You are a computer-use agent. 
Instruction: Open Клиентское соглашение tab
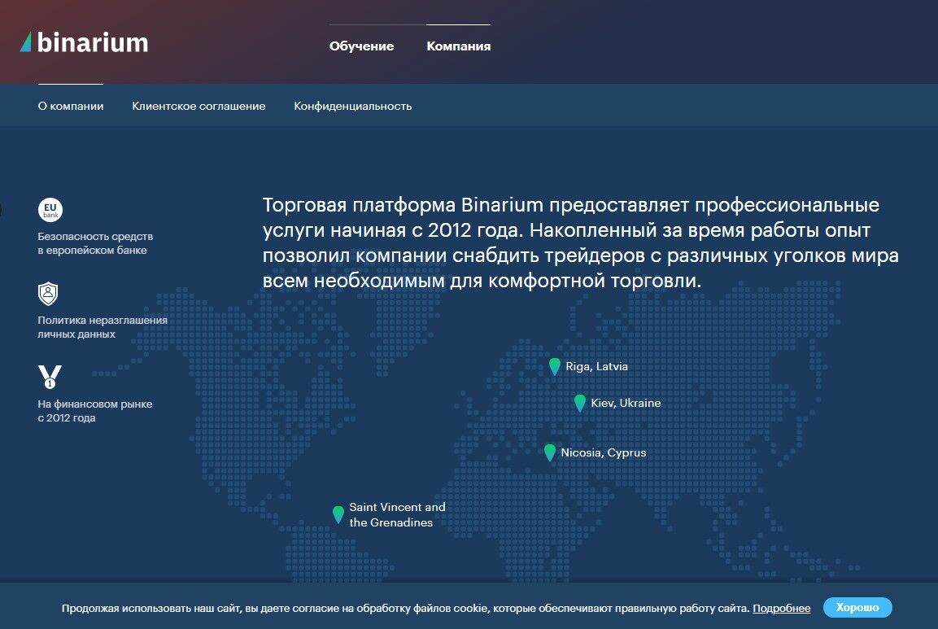(x=199, y=106)
